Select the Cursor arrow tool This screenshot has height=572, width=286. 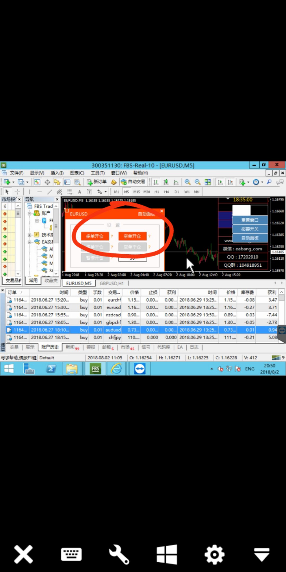(7, 192)
